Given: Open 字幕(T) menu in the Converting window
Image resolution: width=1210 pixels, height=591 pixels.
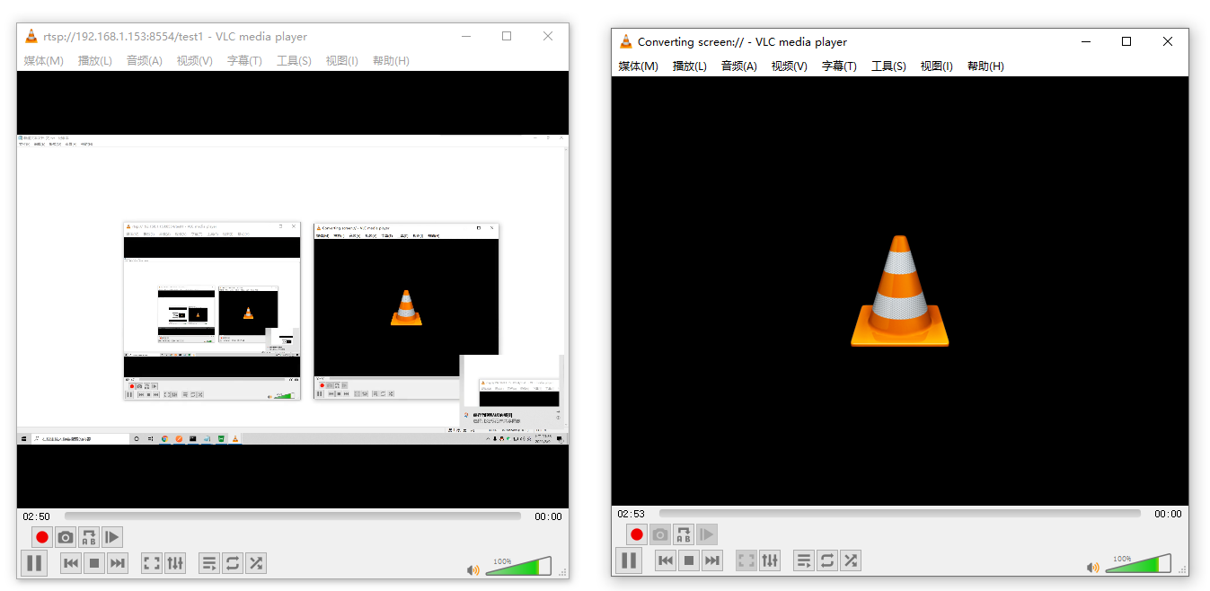Looking at the screenshot, I should 839,66.
